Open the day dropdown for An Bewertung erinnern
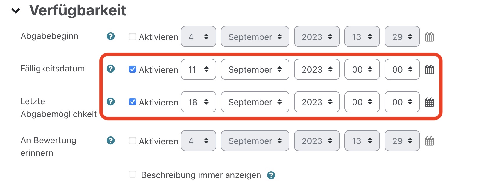The width and height of the screenshot is (479, 187). [x=199, y=141]
